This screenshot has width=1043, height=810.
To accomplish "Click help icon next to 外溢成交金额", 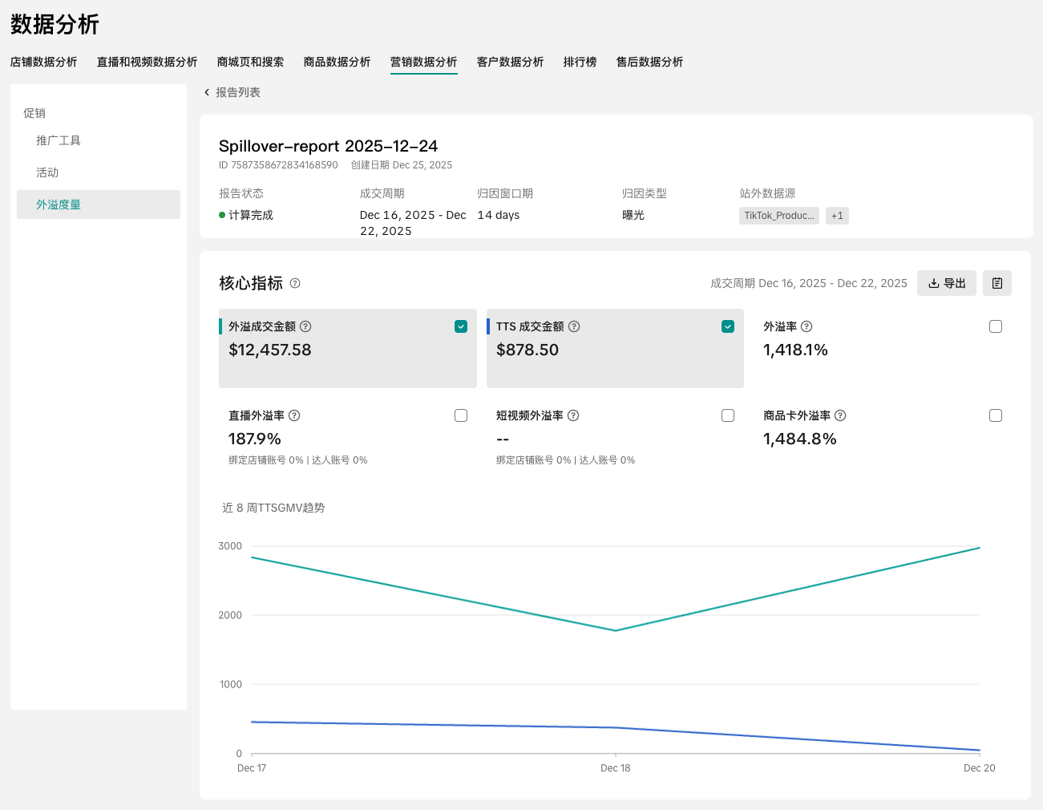I will click(305, 326).
